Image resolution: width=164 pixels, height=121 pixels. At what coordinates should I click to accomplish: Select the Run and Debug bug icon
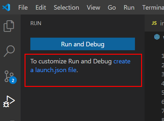tap(9, 102)
